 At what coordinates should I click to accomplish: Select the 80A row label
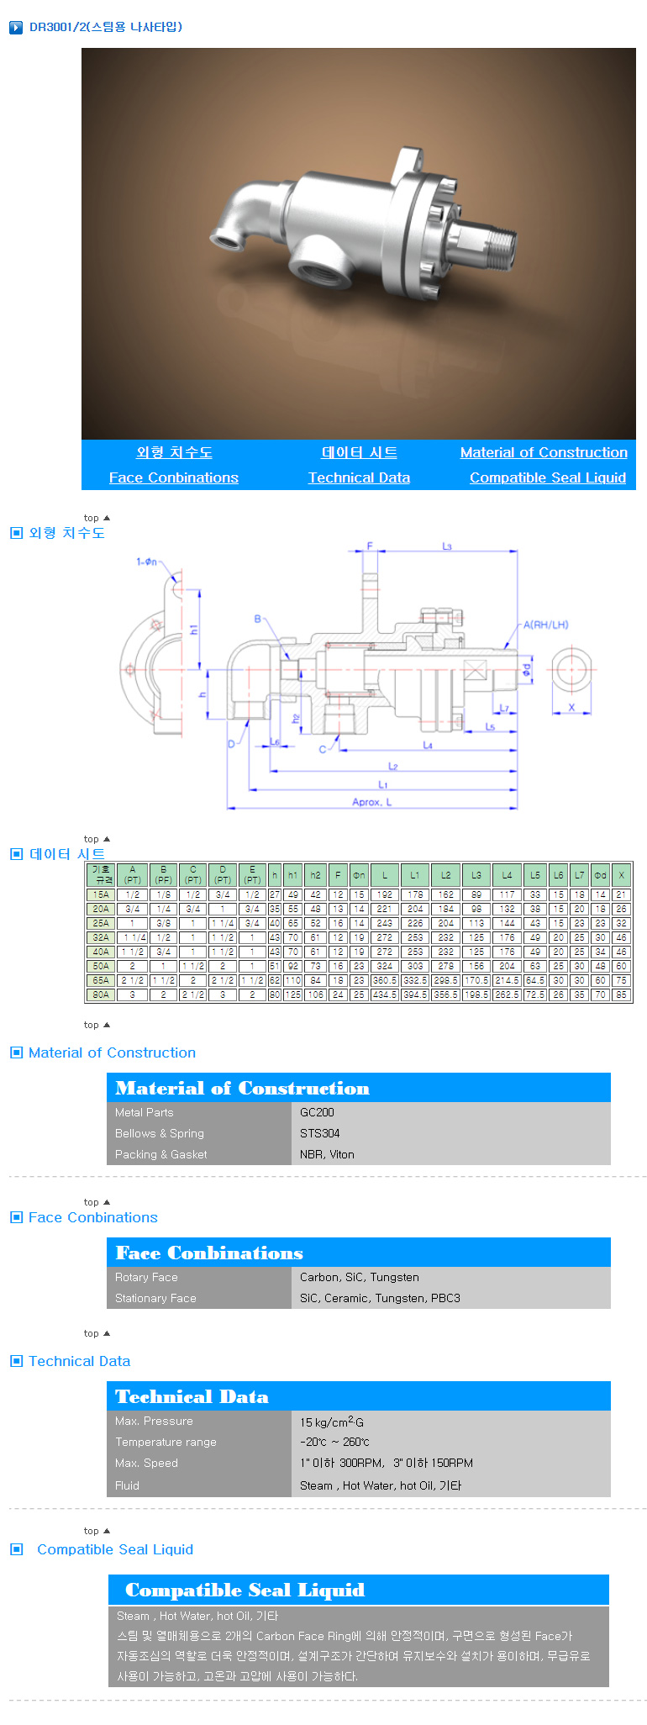(102, 994)
